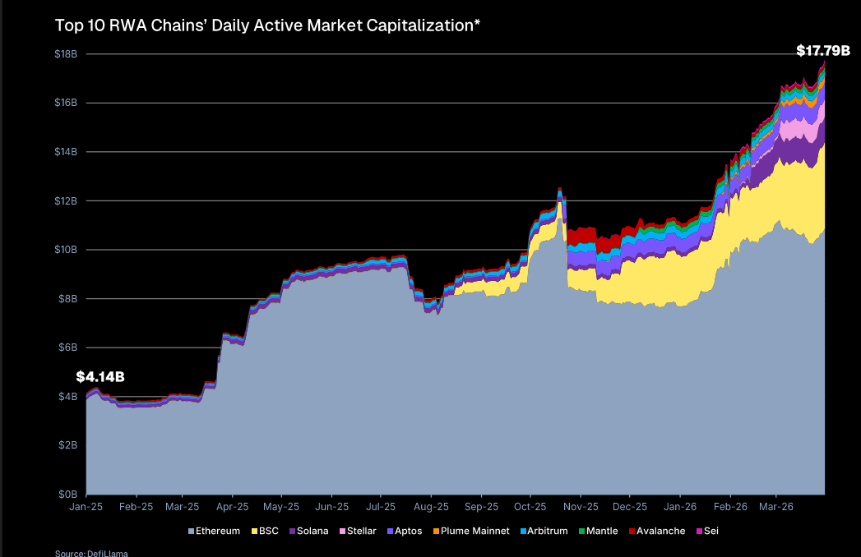Image resolution: width=861 pixels, height=557 pixels.
Task: Select the Solana legend label
Action: pyautogui.click(x=312, y=532)
